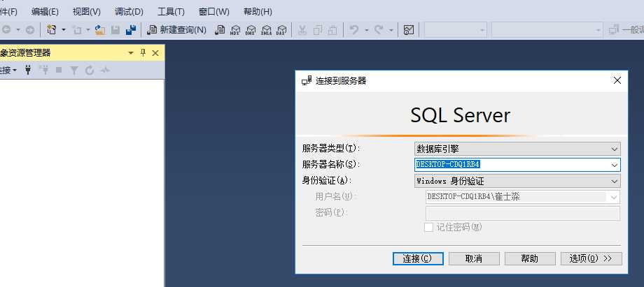Viewport: 644px width, 287px height.
Task: Click the MDX query icon
Action: pyautogui.click(x=235, y=30)
